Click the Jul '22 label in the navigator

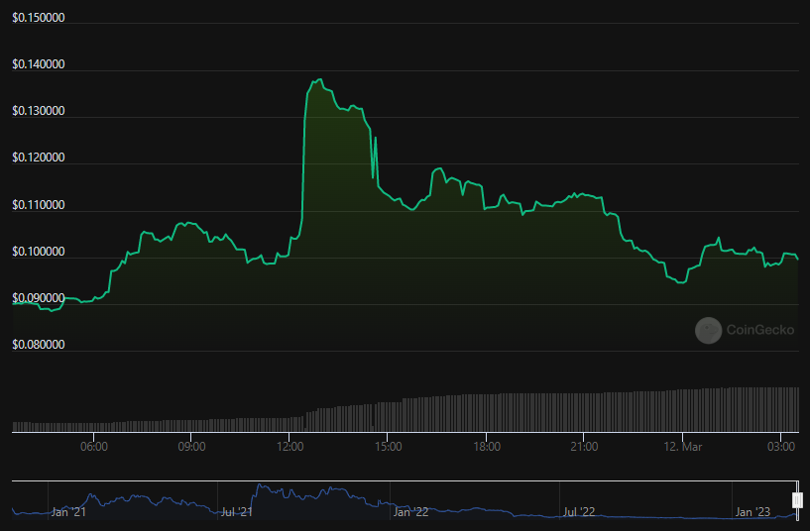(582, 512)
